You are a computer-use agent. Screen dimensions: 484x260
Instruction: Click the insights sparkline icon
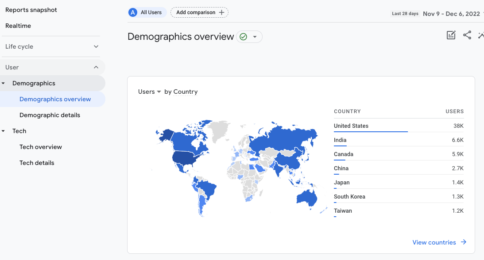(481, 35)
